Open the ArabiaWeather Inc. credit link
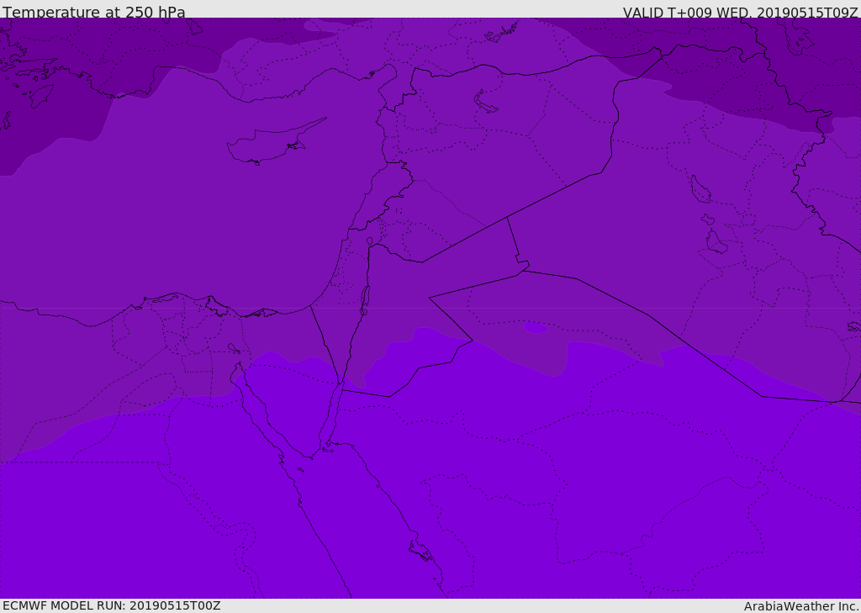 [801, 606]
